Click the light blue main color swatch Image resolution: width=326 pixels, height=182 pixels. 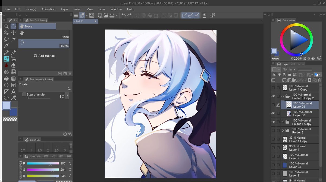coord(7,106)
